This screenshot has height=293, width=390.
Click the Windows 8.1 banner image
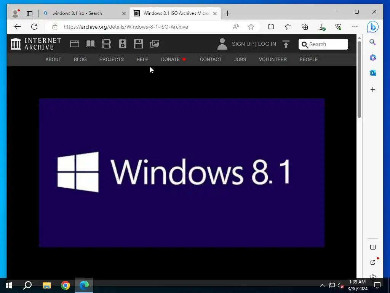[182, 173]
